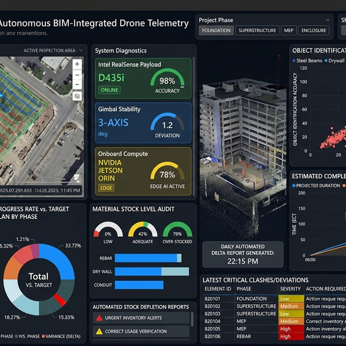Click Medium severity cell for 820102
Viewport: 346px width, 346px height.
[x=291, y=306]
